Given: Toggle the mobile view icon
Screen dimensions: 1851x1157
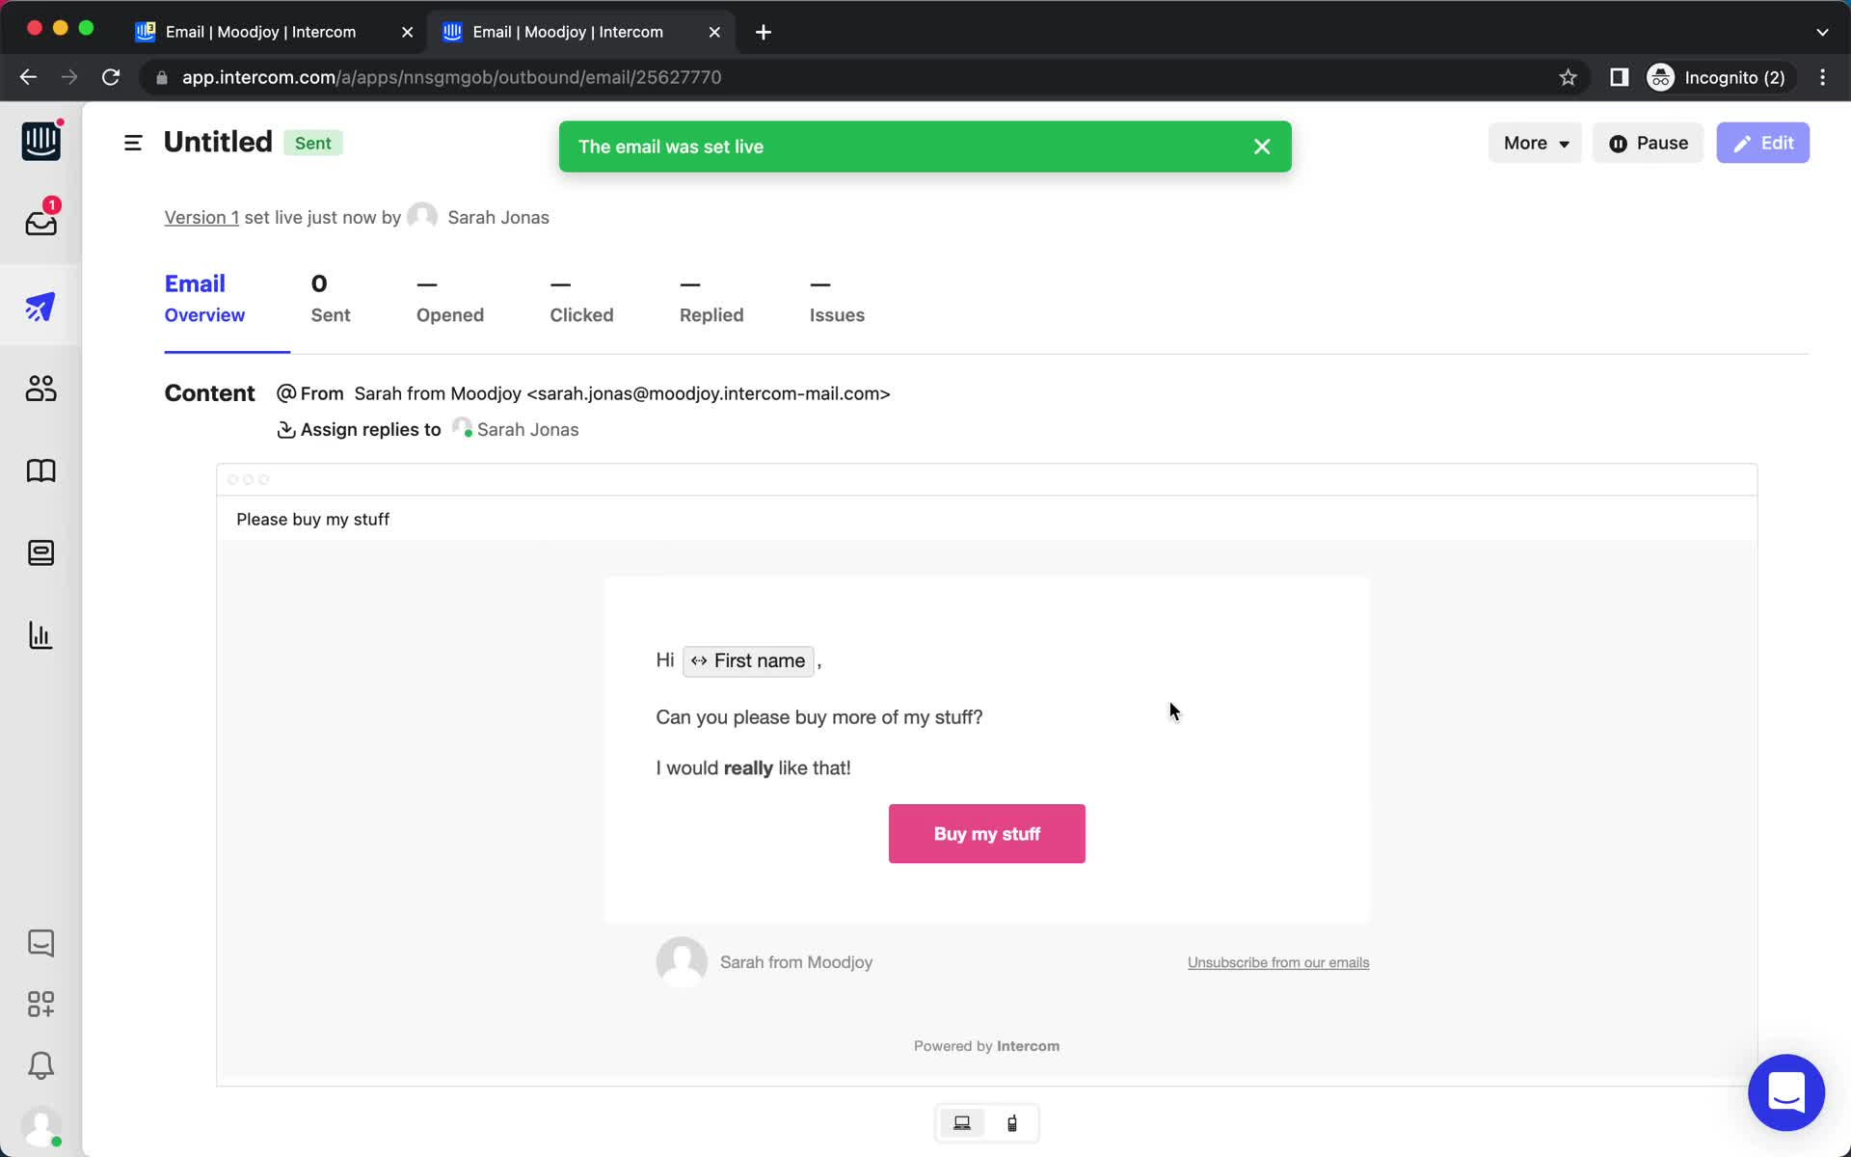Looking at the screenshot, I should pyautogui.click(x=1013, y=1121).
